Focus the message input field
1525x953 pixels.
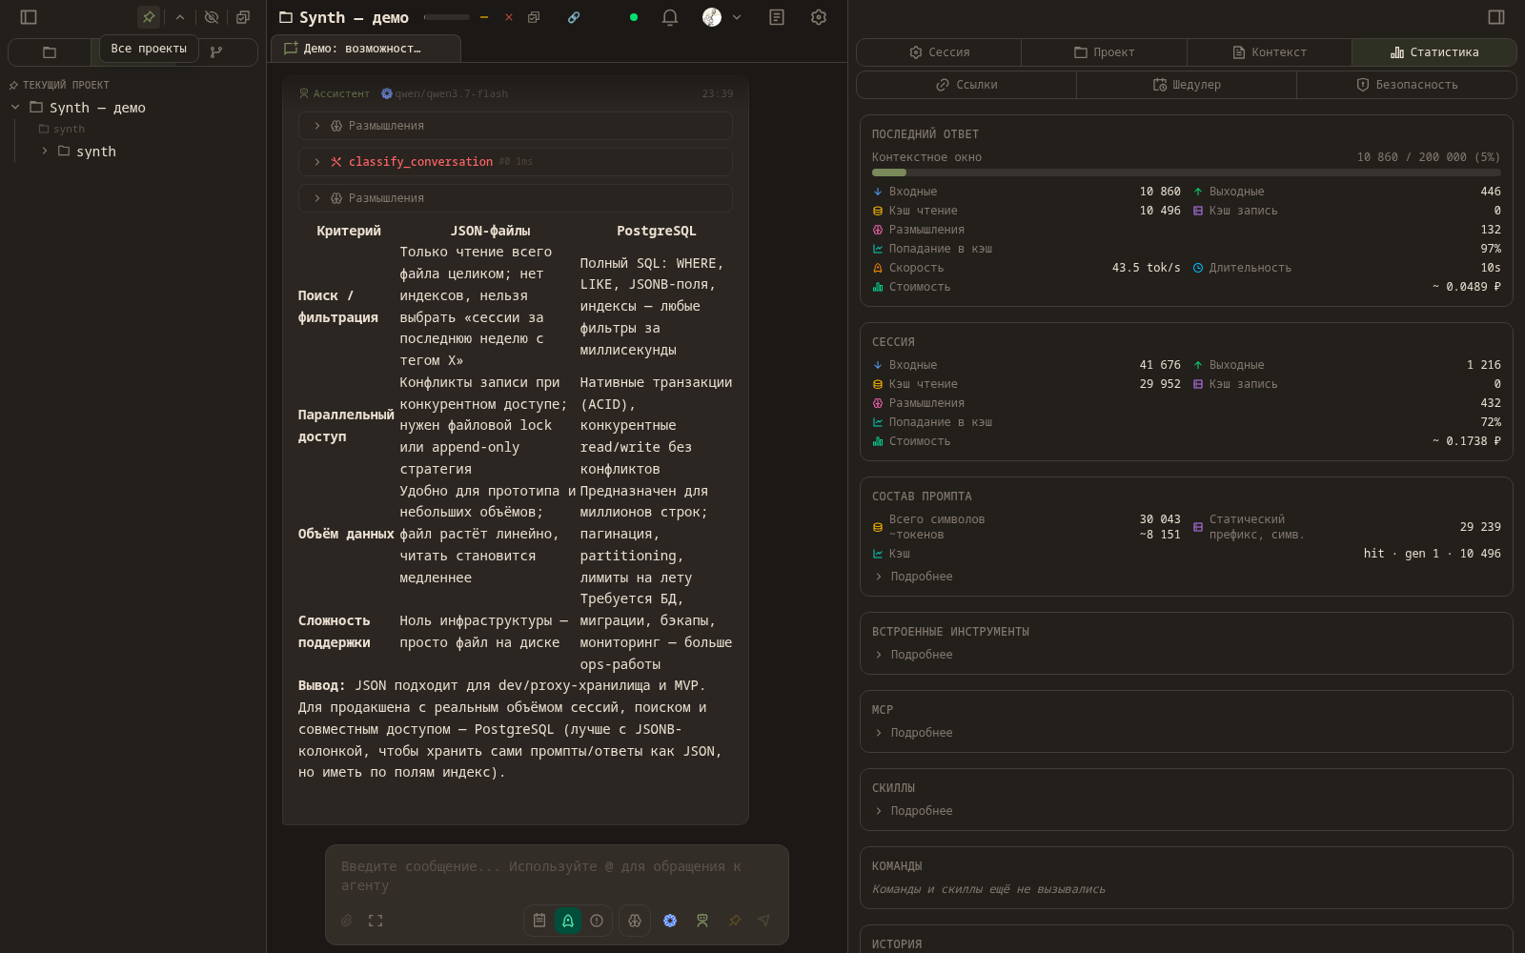[x=557, y=876]
